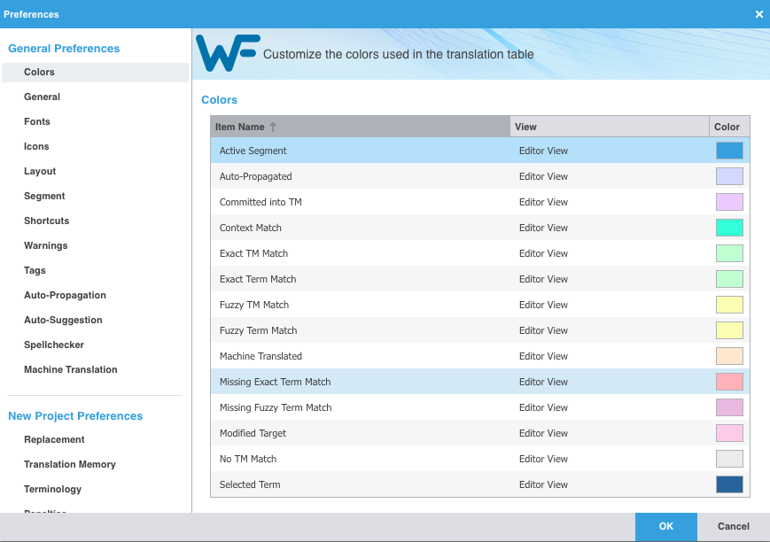Open the Fonts preferences page
The height and width of the screenshot is (542, 770).
[x=37, y=121]
